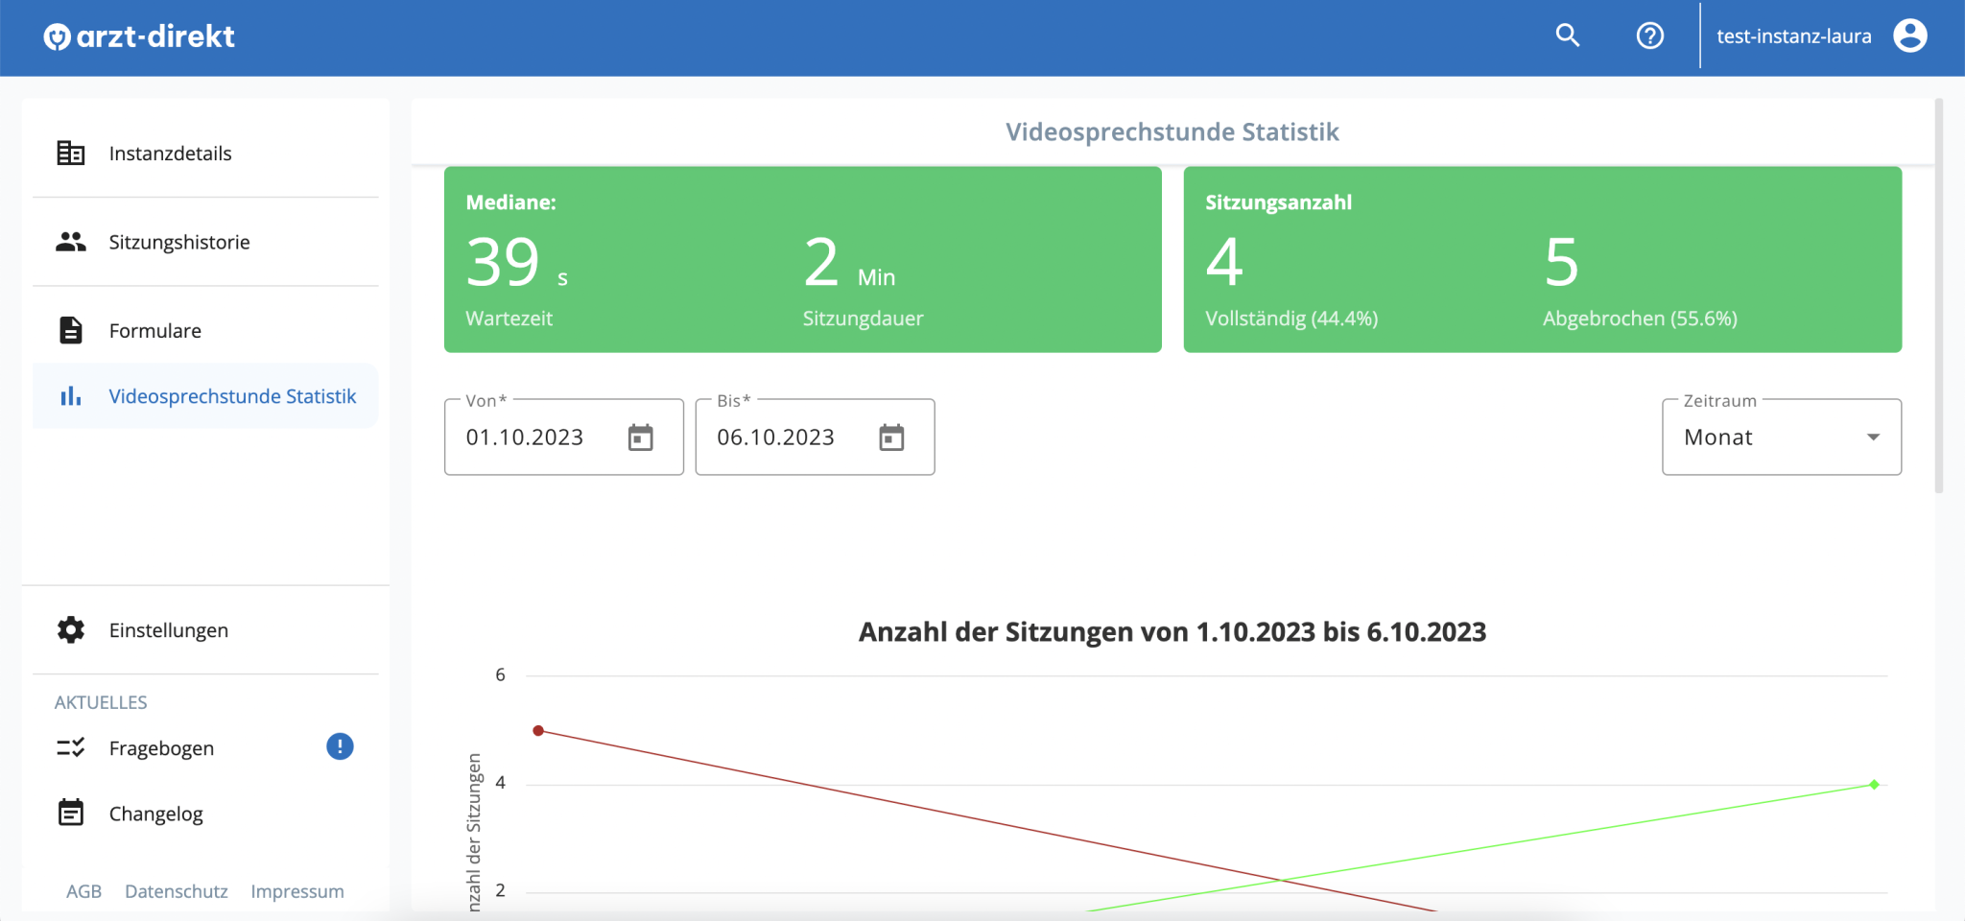Viewport: 1965px width, 921px height.
Task: Open the search icon in the top bar
Action: tap(1567, 35)
